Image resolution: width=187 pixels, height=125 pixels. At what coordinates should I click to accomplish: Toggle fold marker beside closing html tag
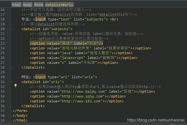point(11,121)
